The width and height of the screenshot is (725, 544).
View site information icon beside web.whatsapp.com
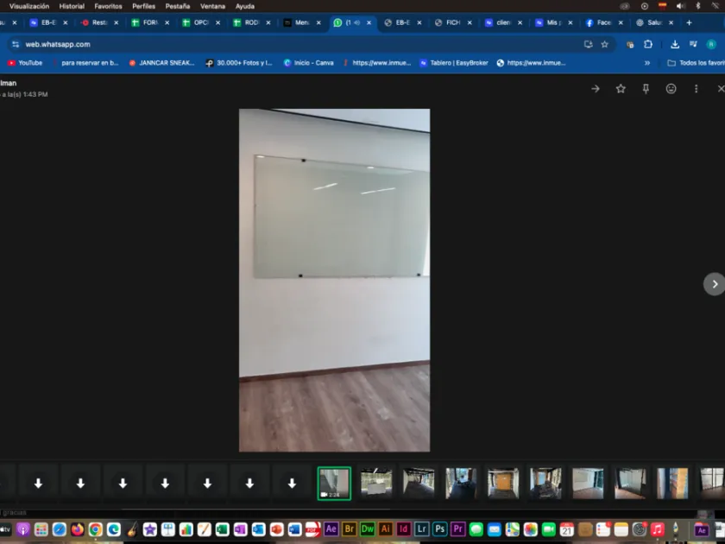coord(16,44)
